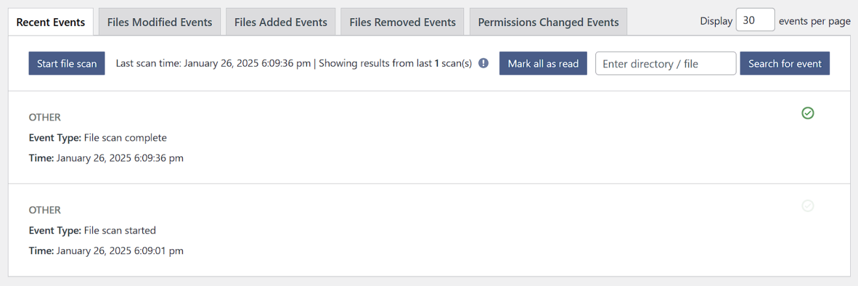Click the Search for event button
The image size is (858, 286).
(785, 64)
